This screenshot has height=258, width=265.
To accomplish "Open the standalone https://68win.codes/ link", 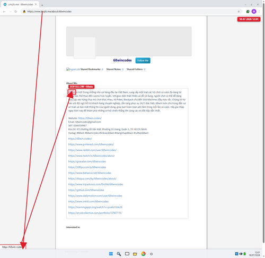I will pos(80,139).
